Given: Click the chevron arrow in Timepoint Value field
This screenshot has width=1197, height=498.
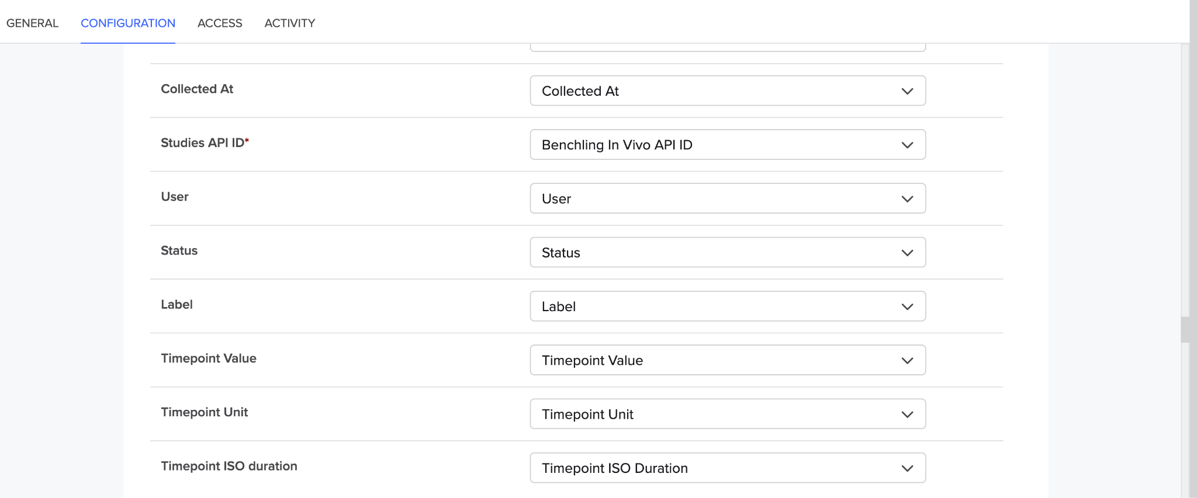Looking at the screenshot, I should tap(907, 361).
